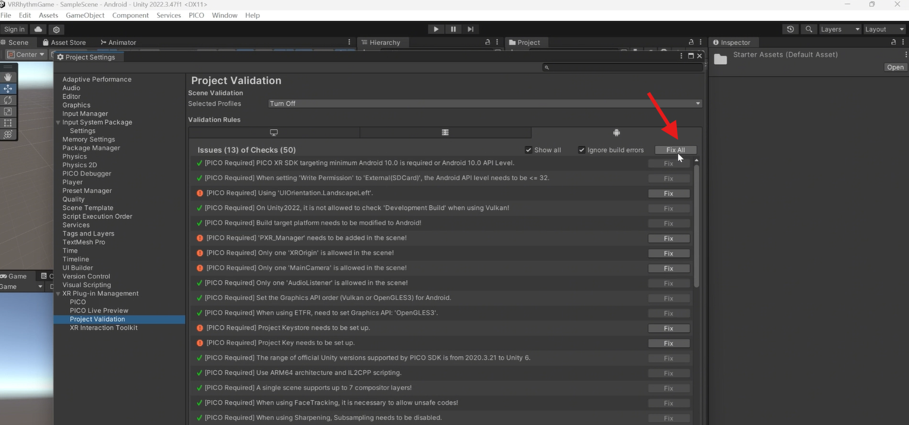Select PICO Live Preview settings
Image resolution: width=909 pixels, height=425 pixels.
click(x=99, y=310)
